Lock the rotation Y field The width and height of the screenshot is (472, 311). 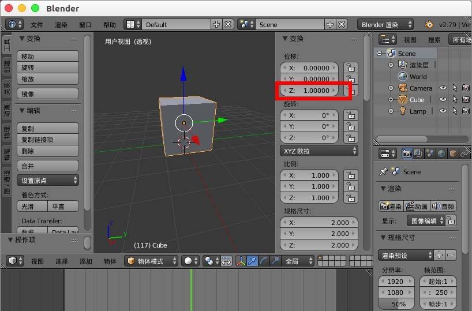click(x=350, y=126)
